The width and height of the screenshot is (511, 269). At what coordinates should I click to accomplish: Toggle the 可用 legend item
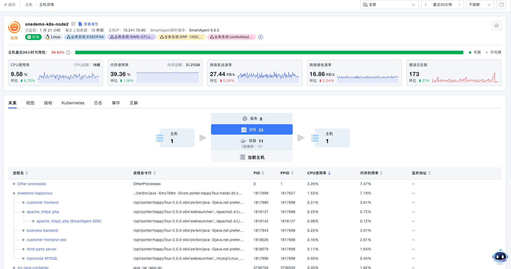coord(475,52)
